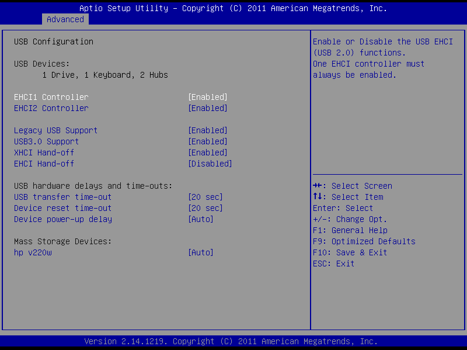
Task: Toggle EHCI1 Controller Enabled value
Action: coord(207,97)
